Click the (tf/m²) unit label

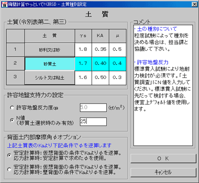click(x=117, y=107)
